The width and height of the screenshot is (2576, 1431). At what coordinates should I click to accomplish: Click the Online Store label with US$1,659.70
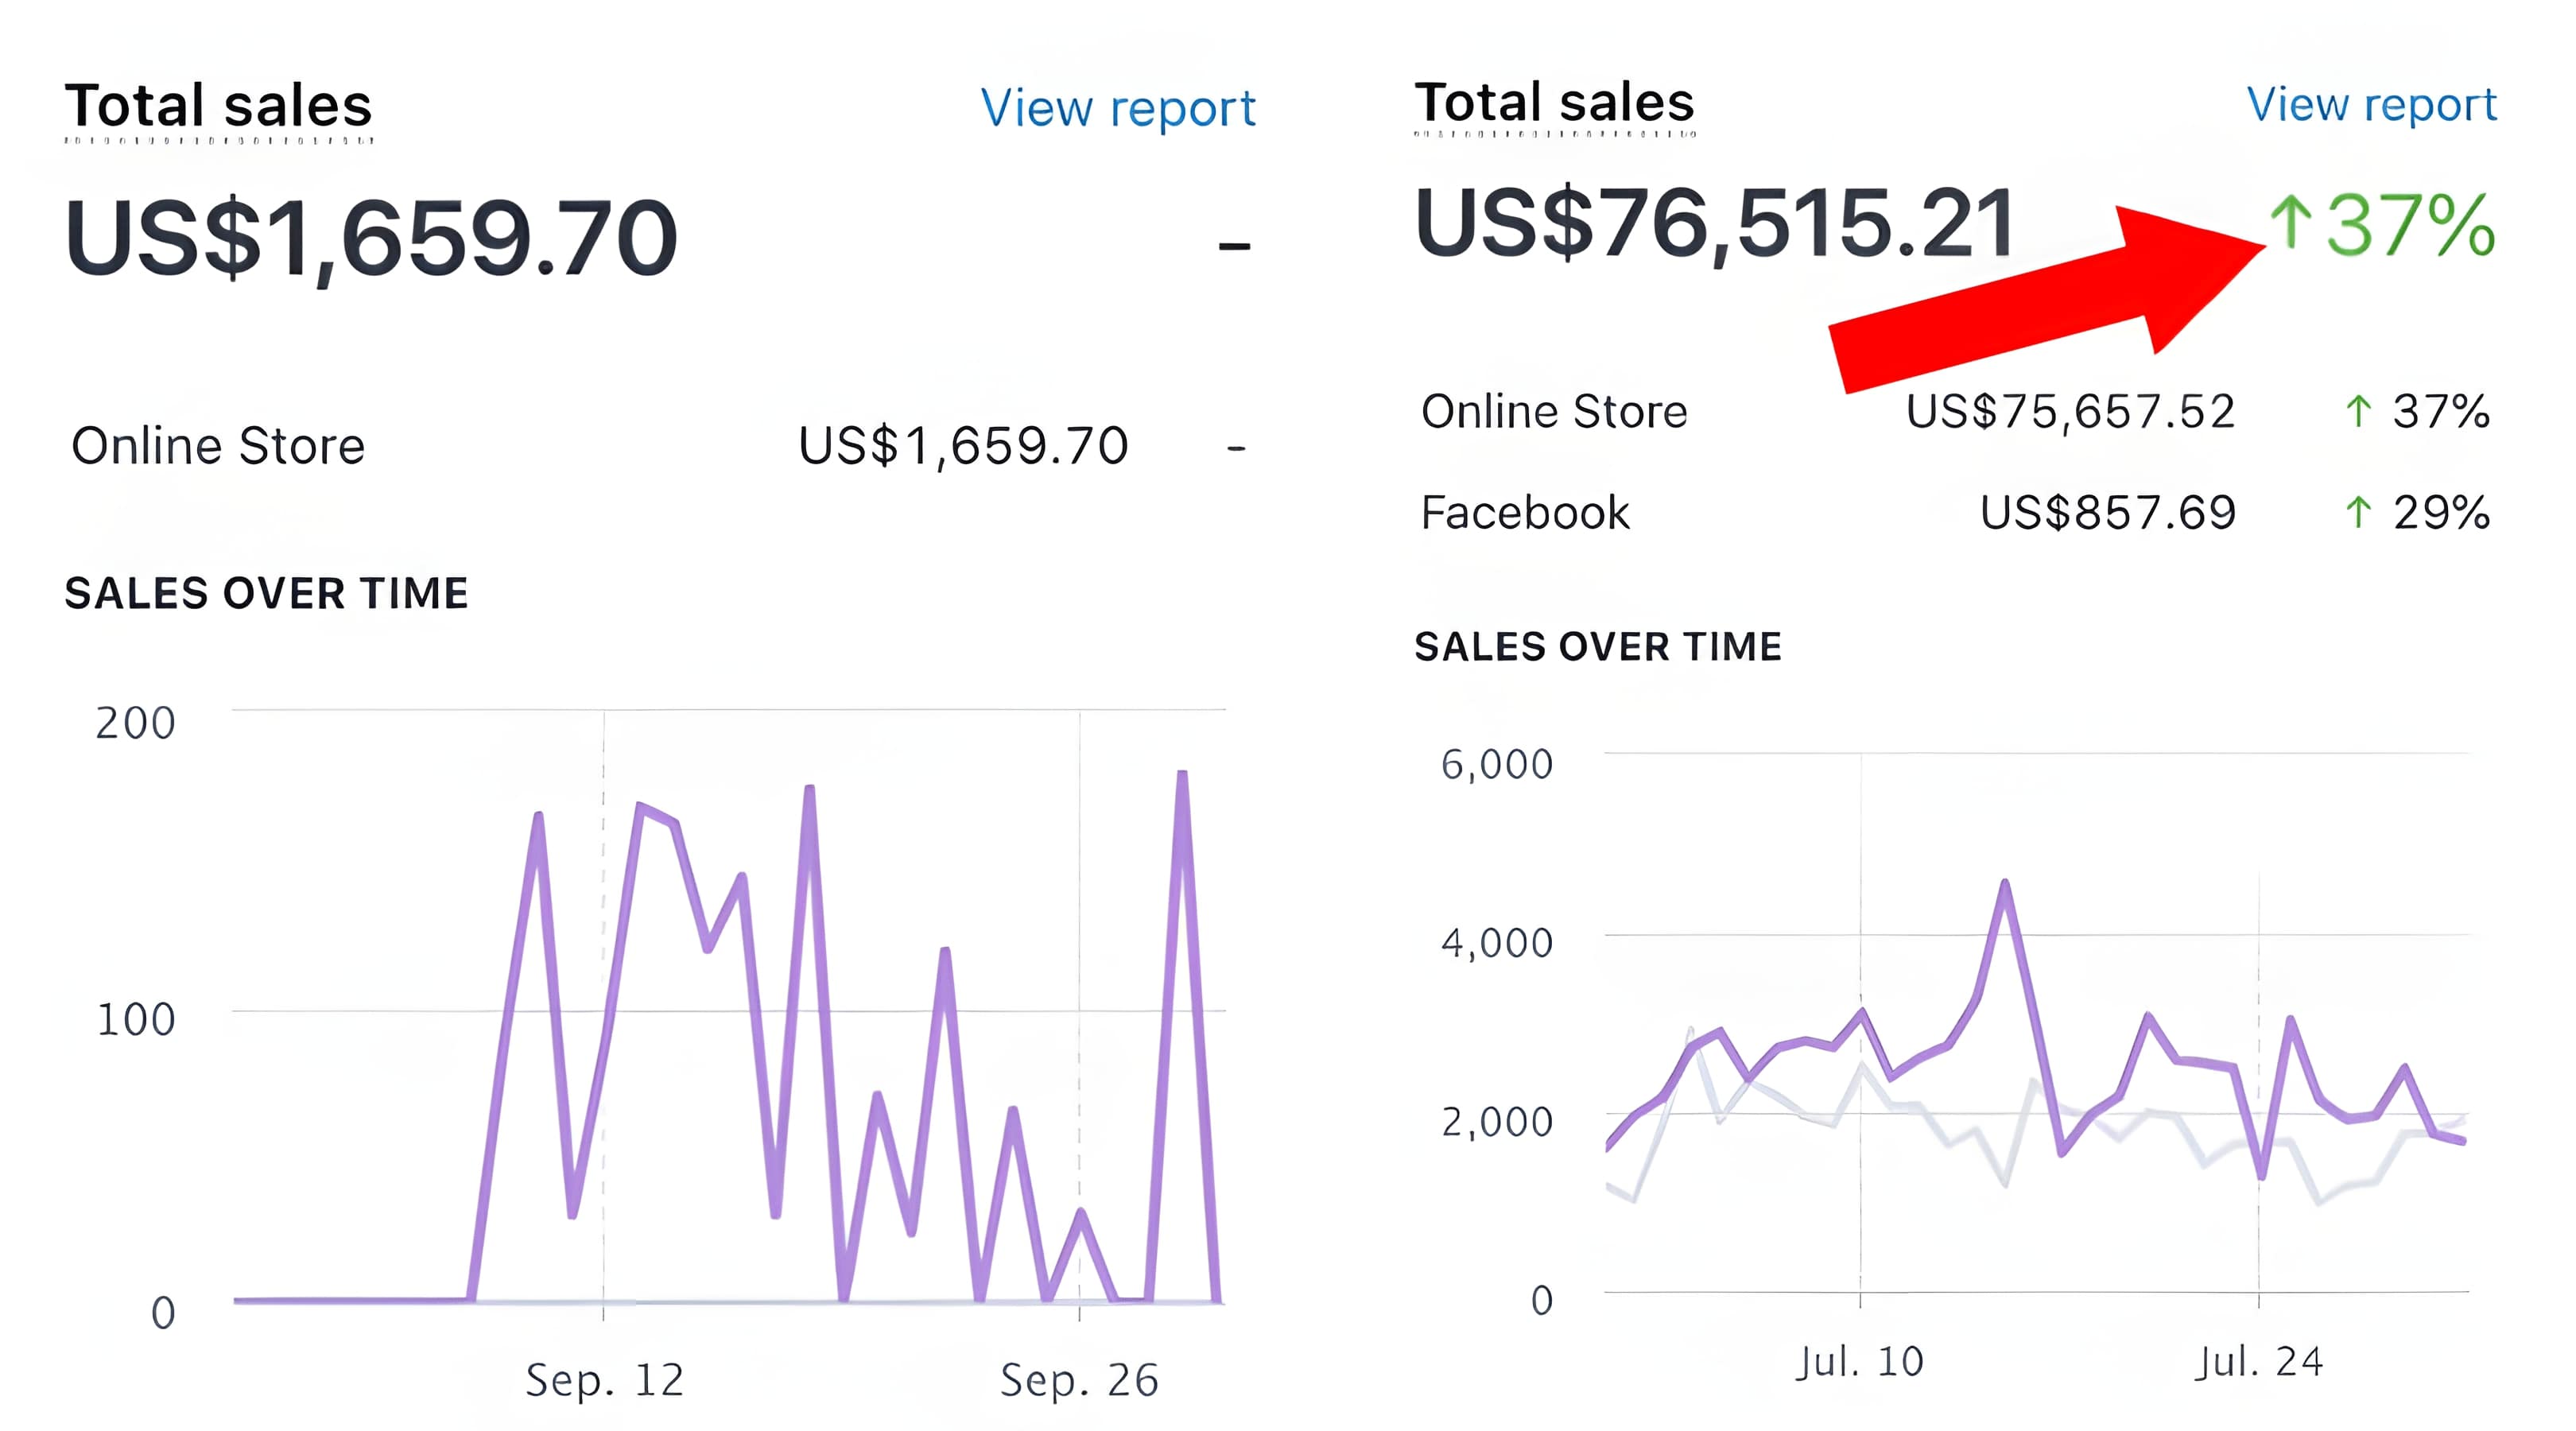pos(218,446)
